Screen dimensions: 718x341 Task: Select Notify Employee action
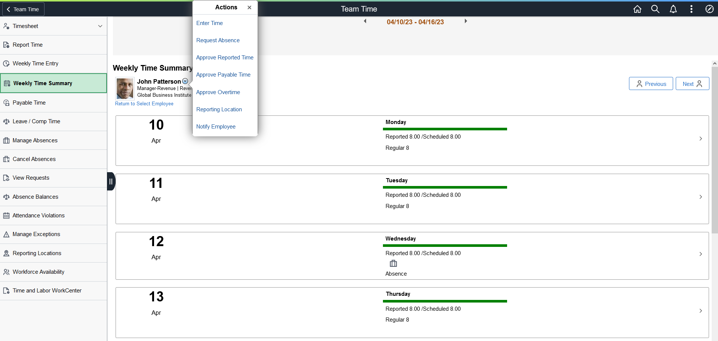pyautogui.click(x=216, y=127)
